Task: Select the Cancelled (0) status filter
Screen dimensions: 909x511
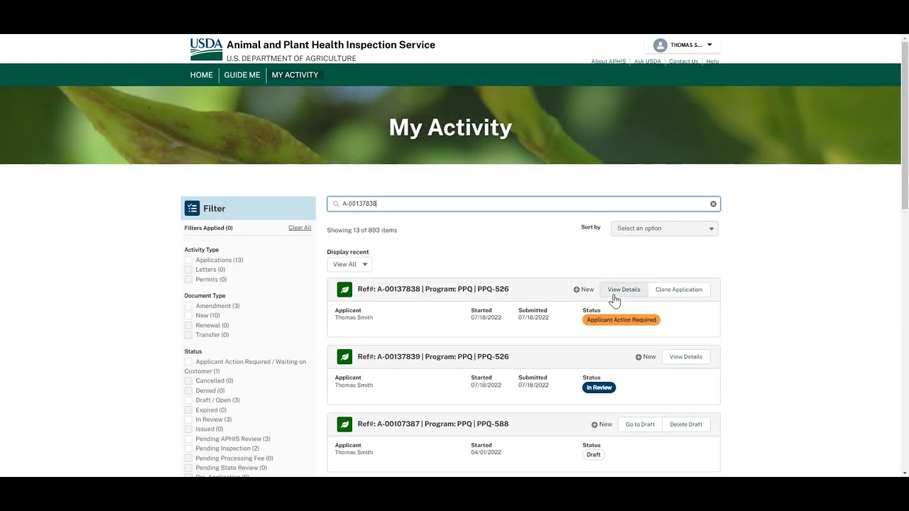Action: click(x=188, y=381)
